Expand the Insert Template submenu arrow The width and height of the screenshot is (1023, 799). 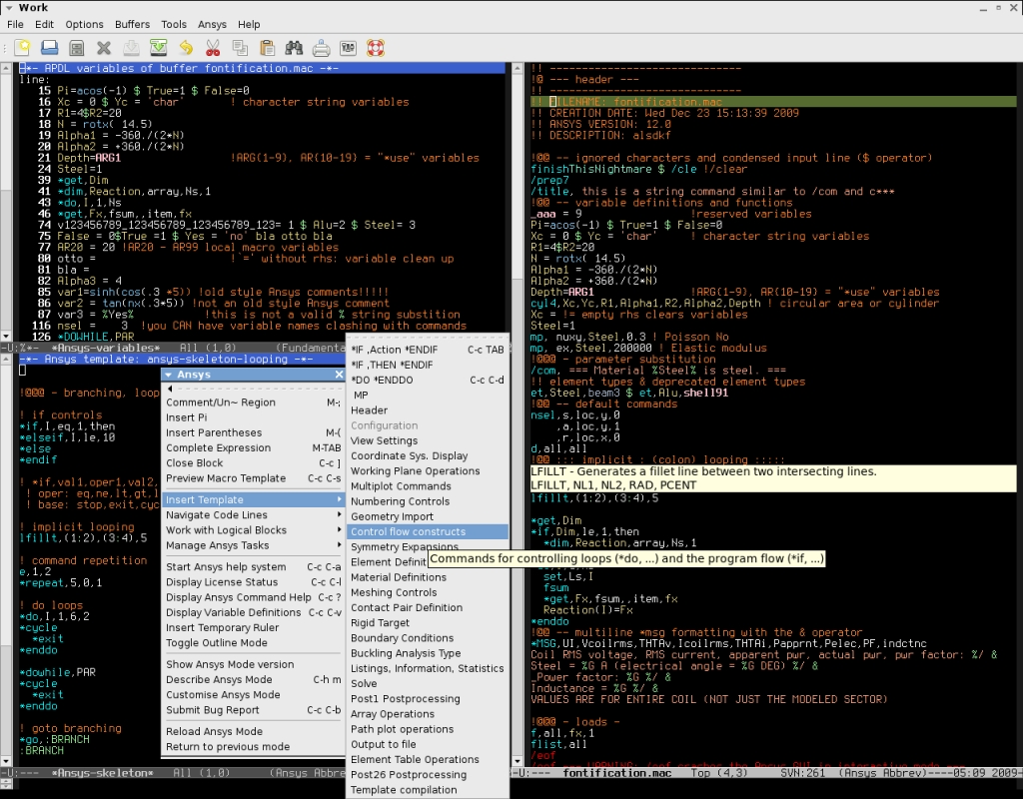coord(340,499)
